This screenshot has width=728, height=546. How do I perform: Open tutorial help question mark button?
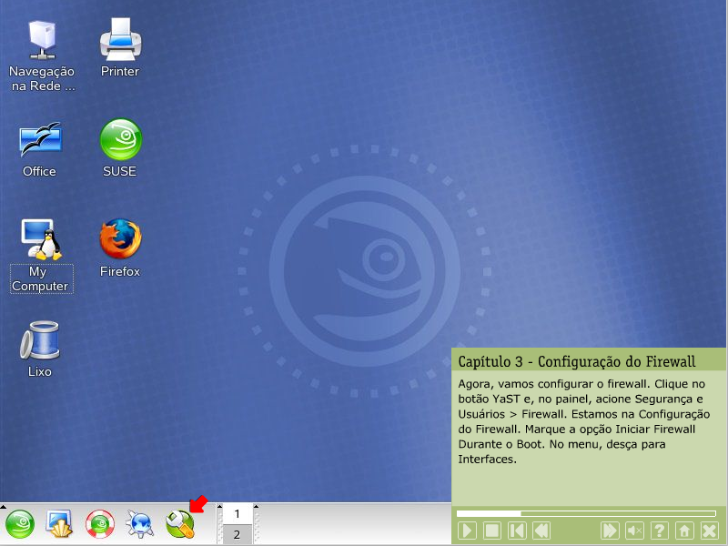(660, 531)
